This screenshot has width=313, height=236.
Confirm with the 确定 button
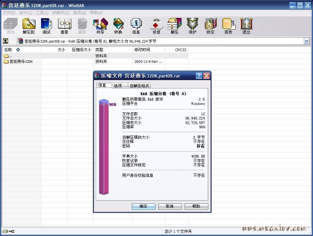click(x=143, y=206)
